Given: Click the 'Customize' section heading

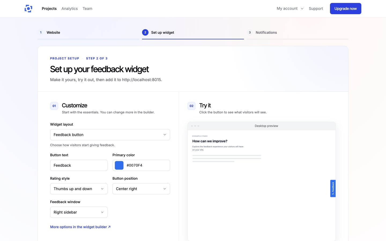Looking at the screenshot, I should (75, 106).
